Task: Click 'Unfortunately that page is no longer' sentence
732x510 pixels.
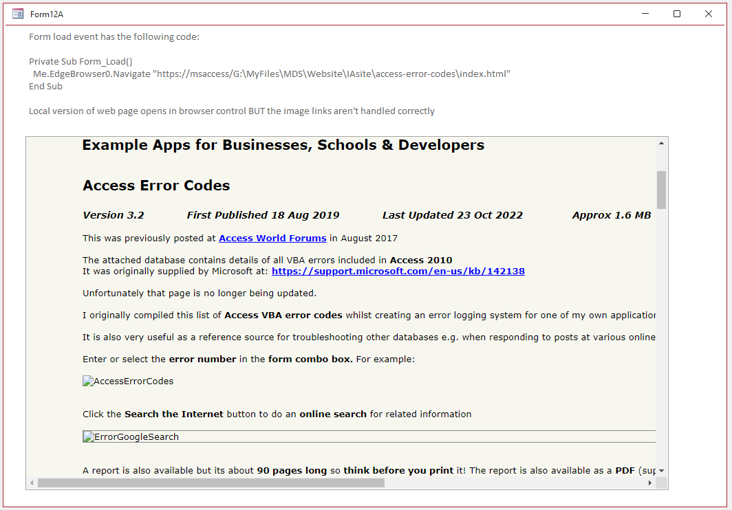Action: (200, 293)
